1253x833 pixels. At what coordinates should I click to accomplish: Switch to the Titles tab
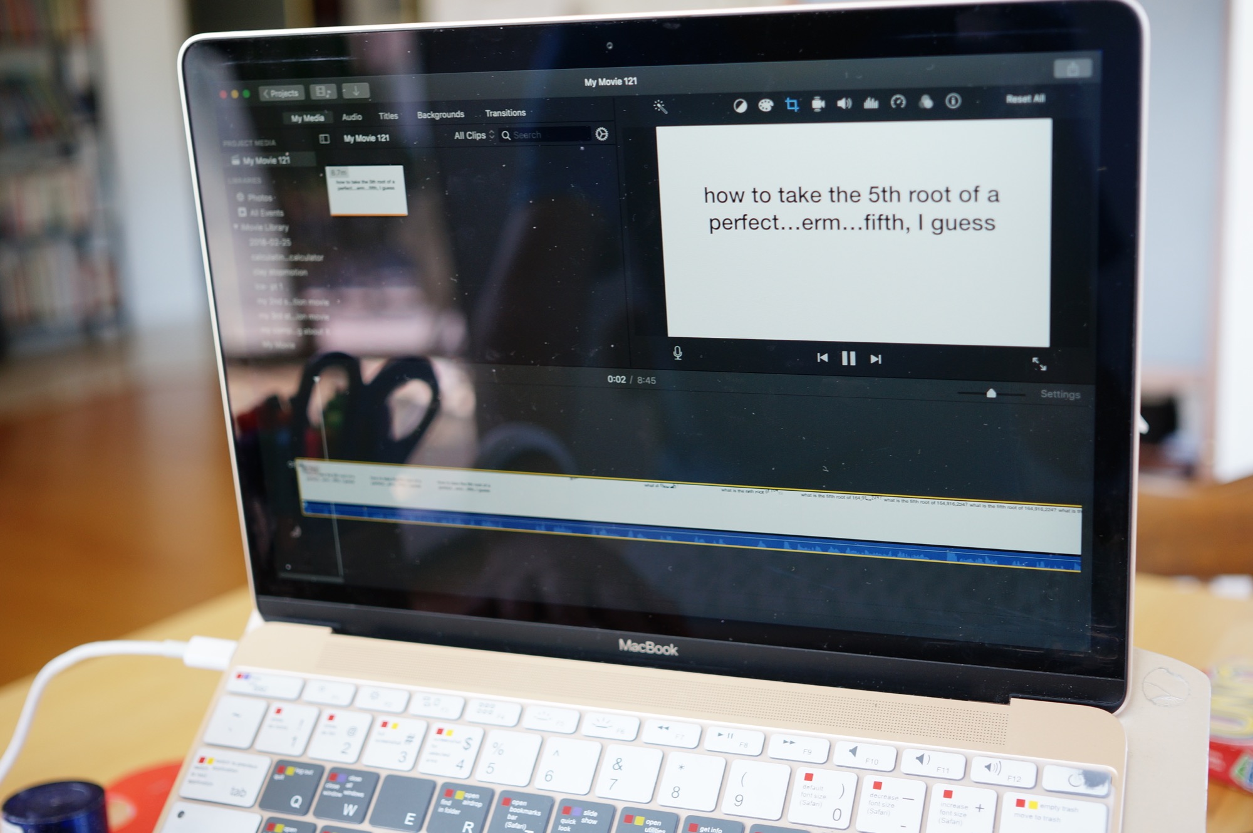pyautogui.click(x=388, y=116)
